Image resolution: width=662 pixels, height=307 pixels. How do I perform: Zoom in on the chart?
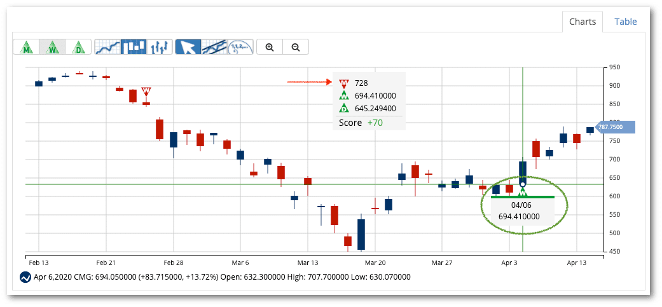coord(270,47)
